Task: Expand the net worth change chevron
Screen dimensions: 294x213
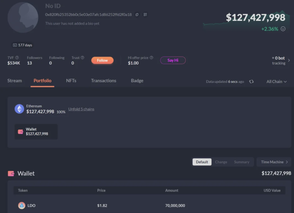Action: pos(283,29)
